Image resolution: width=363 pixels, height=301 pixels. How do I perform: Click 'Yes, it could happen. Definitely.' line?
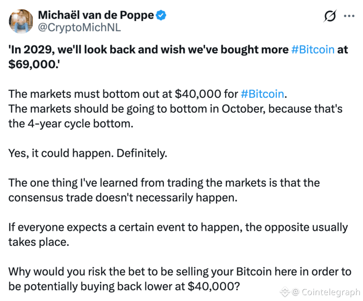pos(88,153)
